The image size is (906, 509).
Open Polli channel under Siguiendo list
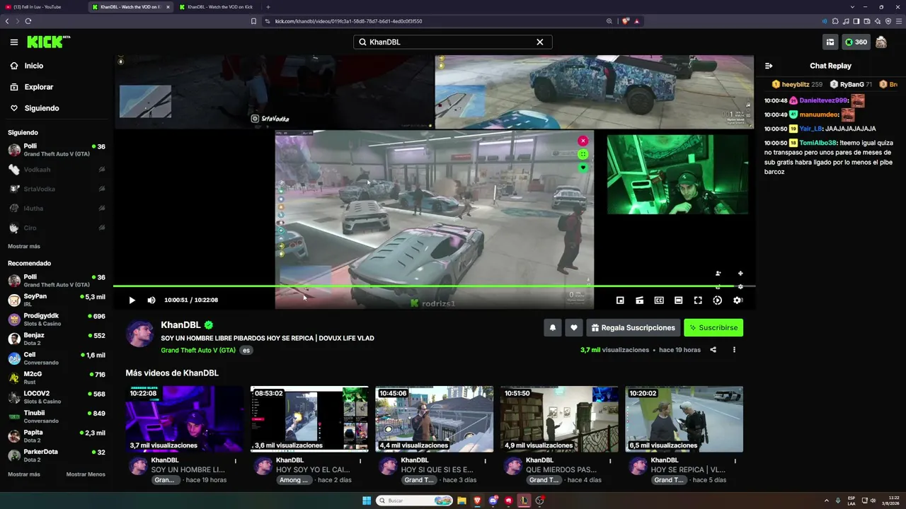click(x=57, y=150)
